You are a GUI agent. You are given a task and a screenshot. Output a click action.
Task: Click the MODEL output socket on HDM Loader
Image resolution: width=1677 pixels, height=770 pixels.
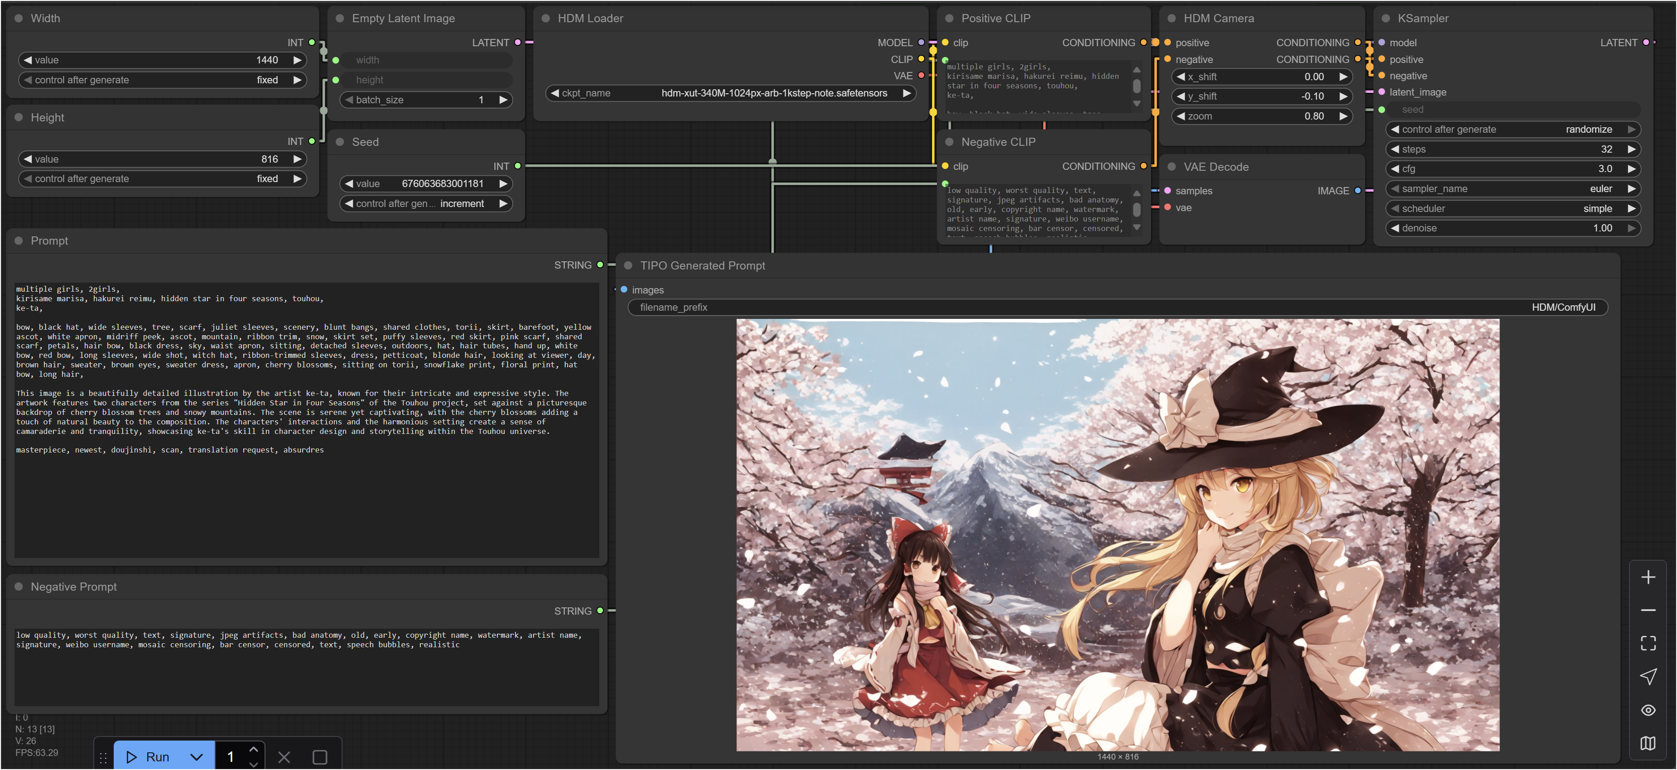pos(921,42)
